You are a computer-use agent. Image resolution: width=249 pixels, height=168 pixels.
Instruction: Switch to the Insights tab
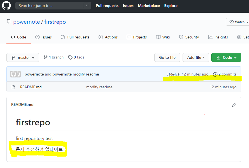pos(218,37)
